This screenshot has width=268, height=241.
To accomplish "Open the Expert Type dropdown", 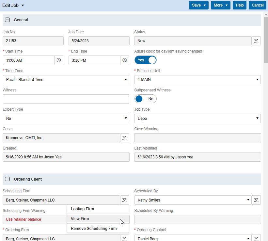I will pyautogui.click(x=66, y=119).
